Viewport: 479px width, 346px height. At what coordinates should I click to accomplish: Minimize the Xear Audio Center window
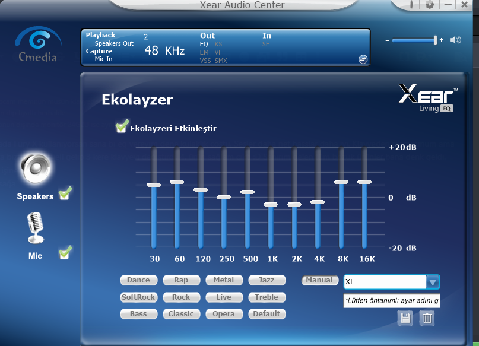pos(448,4)
